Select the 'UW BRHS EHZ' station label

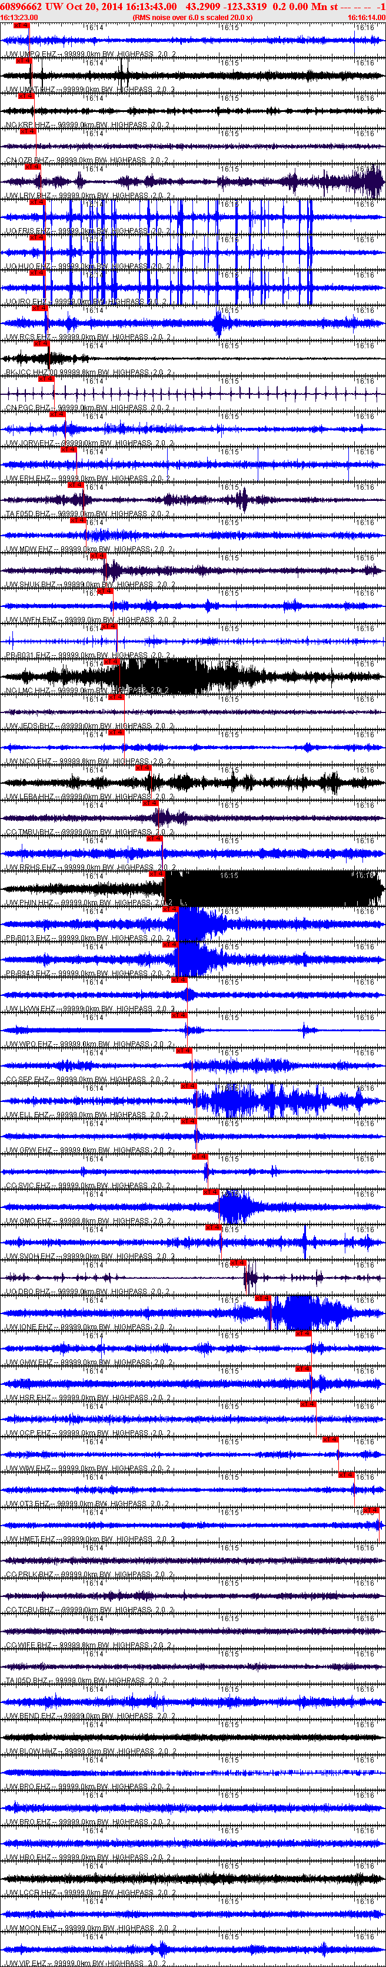(31, 867)
